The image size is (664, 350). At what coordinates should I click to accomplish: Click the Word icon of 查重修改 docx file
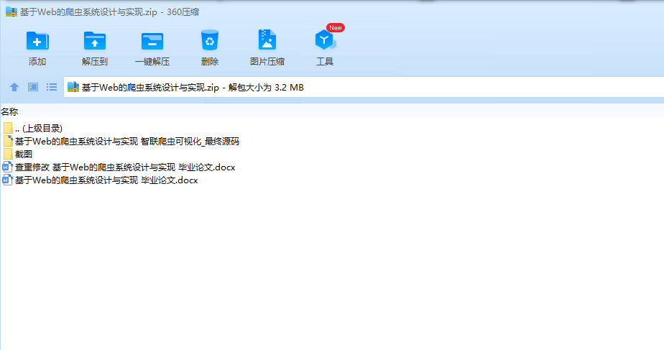(7, 167)
